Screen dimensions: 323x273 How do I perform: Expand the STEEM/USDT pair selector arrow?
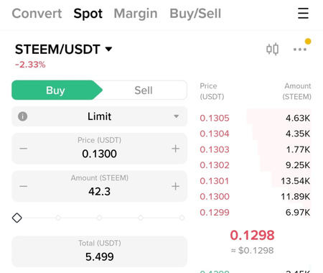(x=109, y=49)
